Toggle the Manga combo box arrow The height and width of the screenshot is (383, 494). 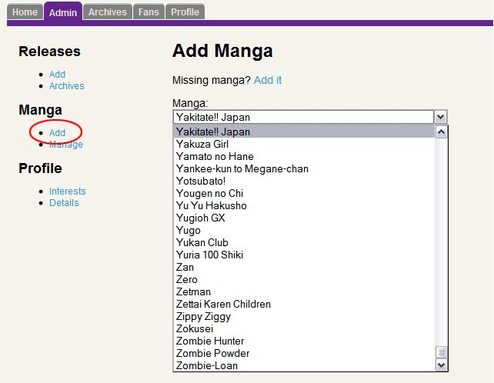tap(440, 117)
